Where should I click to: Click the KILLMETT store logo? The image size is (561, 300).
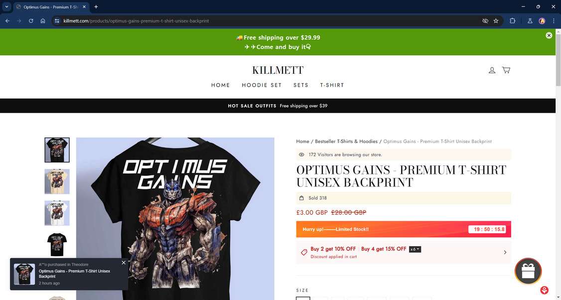[x=278, y=70]
